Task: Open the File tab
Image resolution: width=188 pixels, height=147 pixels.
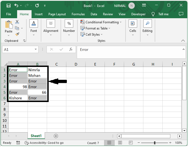Action: point(9,14)
